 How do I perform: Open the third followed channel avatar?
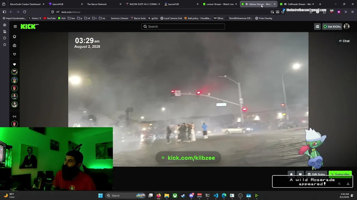point(15,88)
